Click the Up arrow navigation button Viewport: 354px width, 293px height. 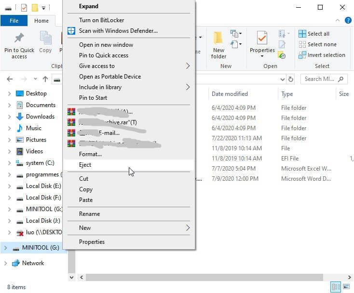pos(45,79)
